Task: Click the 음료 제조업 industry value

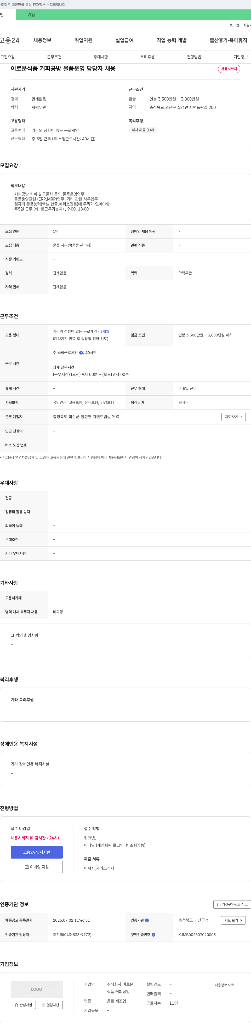Action: click(117, 1001)
